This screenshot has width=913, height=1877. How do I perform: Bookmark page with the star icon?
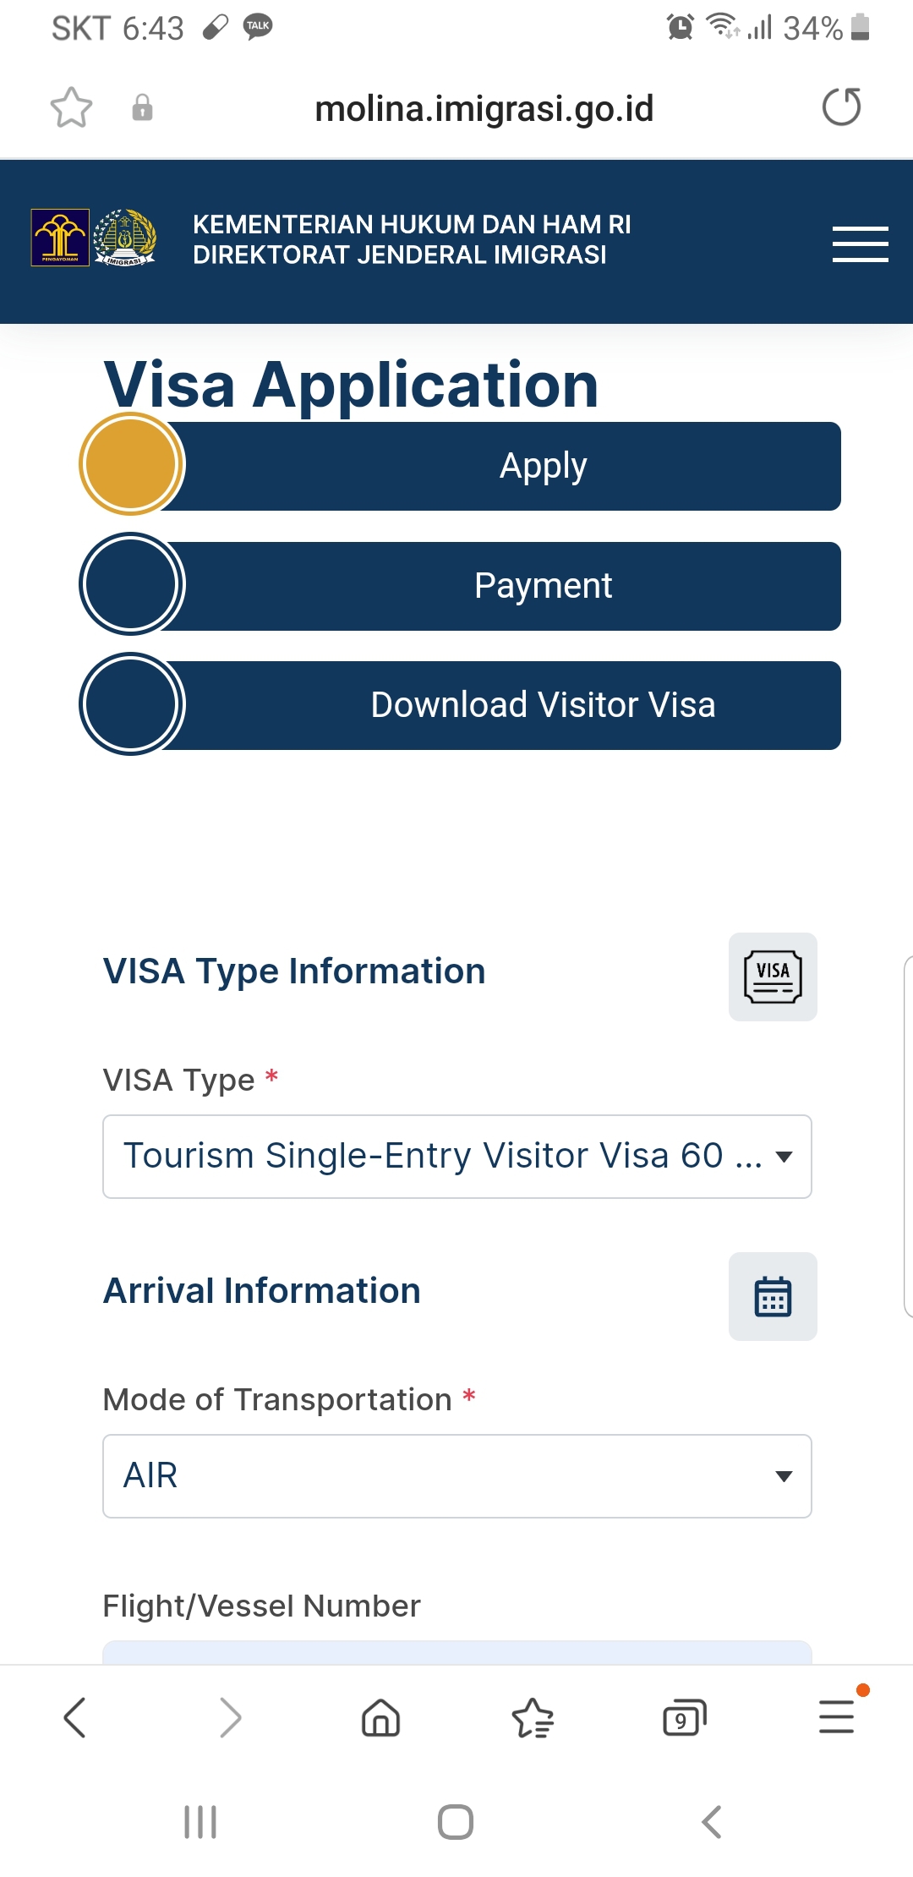(x=71, y=108)
